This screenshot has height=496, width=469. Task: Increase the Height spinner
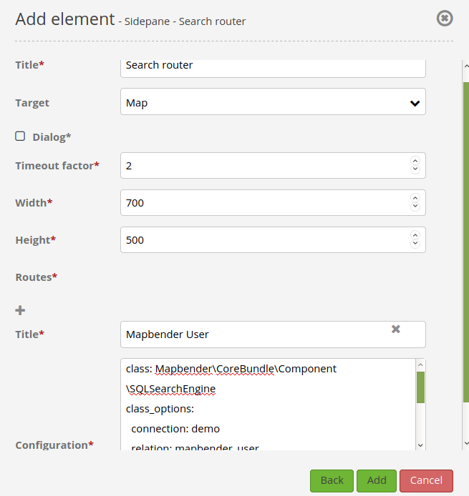pyautogui.click(x=415, y=236)
